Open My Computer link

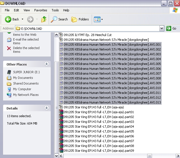pos(22,89)
